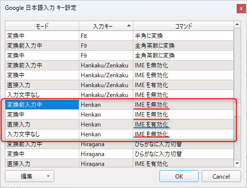Select 変換中 mode in Hiragana row
The height and width of the screenshot is (188, 247).
tap(42, 154)
